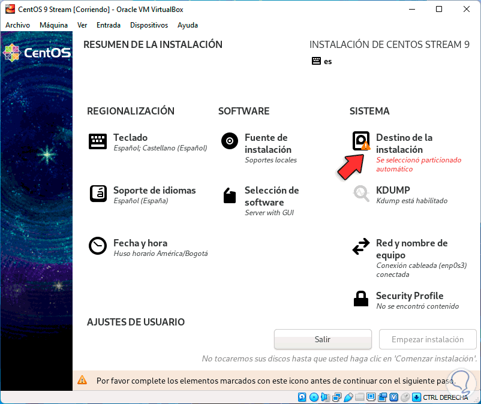Open the Security Profile padlock icon
This screenshot has height=404, width=481.
click(x=361, y=299)
